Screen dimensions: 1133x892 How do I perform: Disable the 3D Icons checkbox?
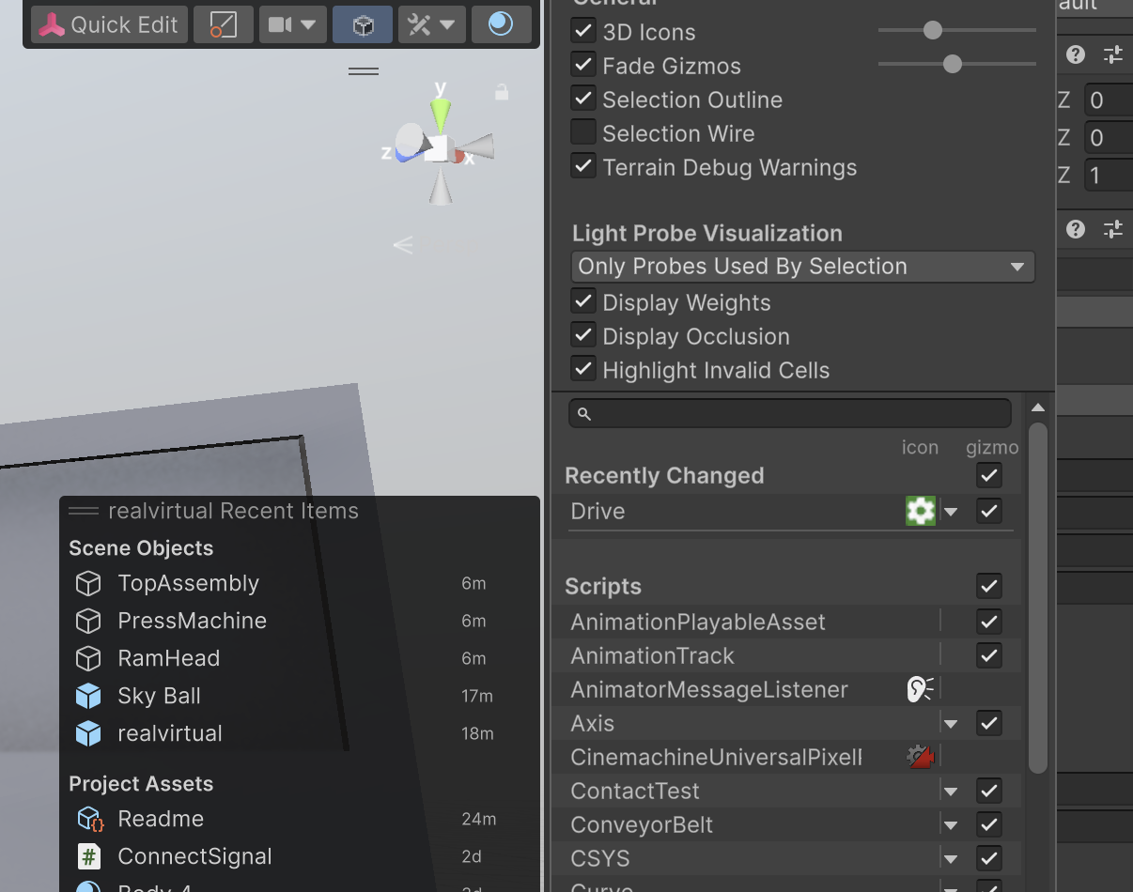(x=583, y=31)
